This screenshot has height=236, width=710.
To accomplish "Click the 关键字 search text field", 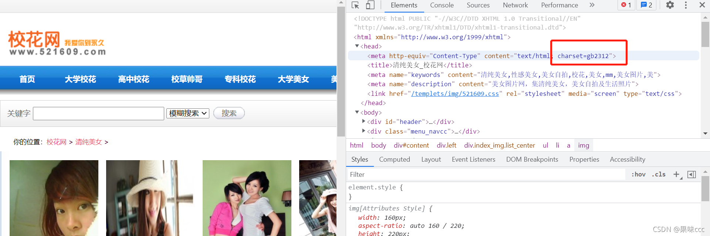I will click(x=98, y=114).
